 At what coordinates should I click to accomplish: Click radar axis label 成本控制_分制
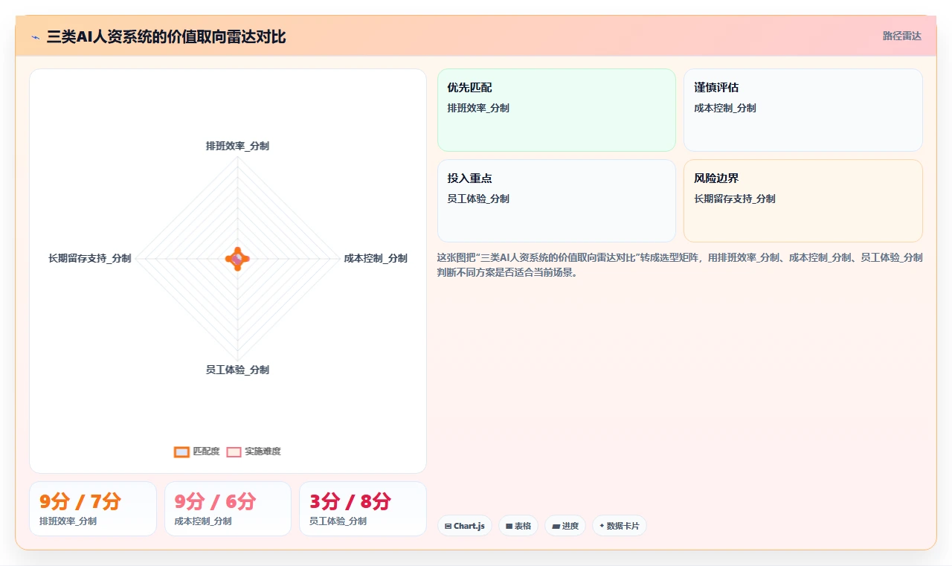coord(376,258)
